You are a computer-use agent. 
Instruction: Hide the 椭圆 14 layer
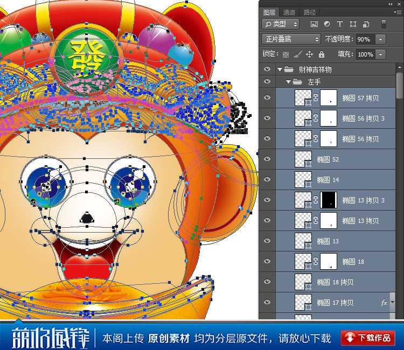tap(267, 179)
